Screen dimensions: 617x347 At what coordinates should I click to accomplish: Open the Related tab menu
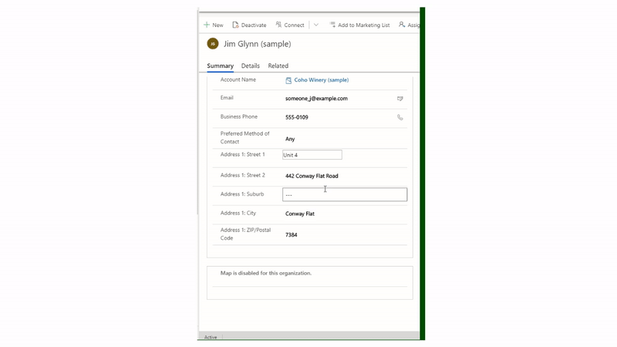(x=278, y=66)
